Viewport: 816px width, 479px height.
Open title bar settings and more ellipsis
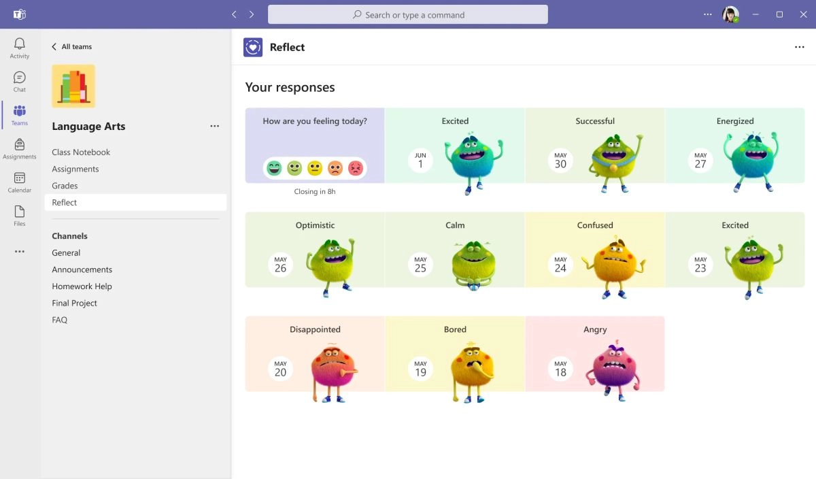[708, 14]
